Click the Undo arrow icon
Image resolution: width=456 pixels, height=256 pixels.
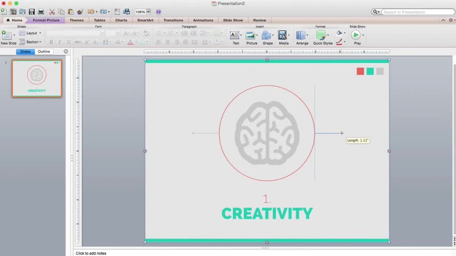[91, 12]
